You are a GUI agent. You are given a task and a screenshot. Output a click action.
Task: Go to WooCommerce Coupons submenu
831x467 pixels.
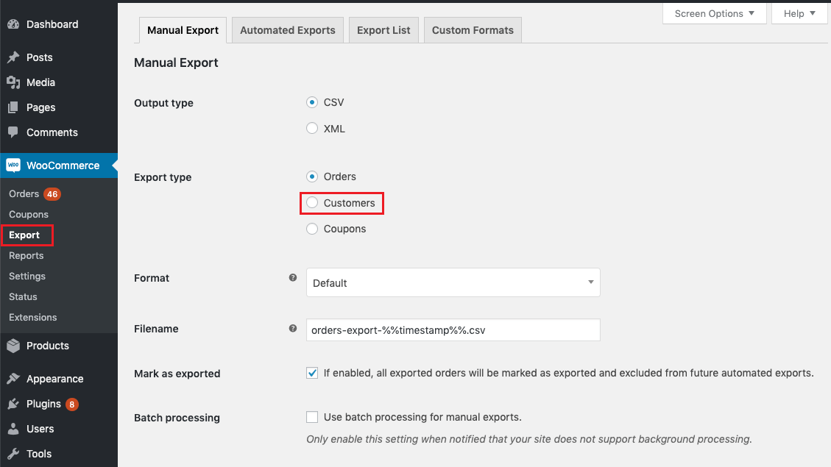[x=29, y=215]
